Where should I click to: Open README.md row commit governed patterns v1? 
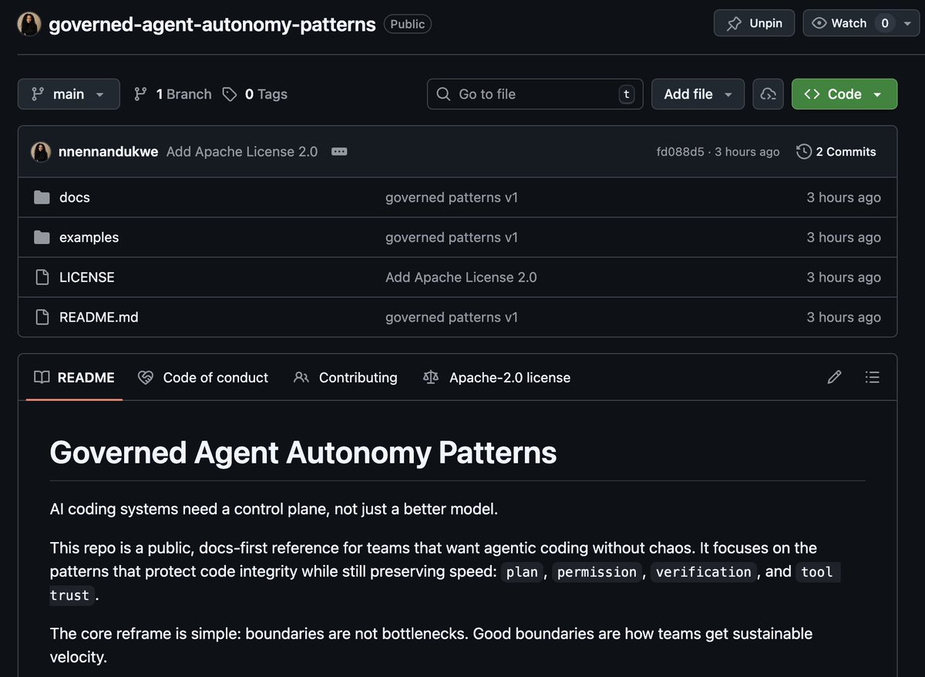[452, 318]
